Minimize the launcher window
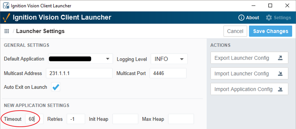This screenshot has height=129, width=296. coord(253,6)
